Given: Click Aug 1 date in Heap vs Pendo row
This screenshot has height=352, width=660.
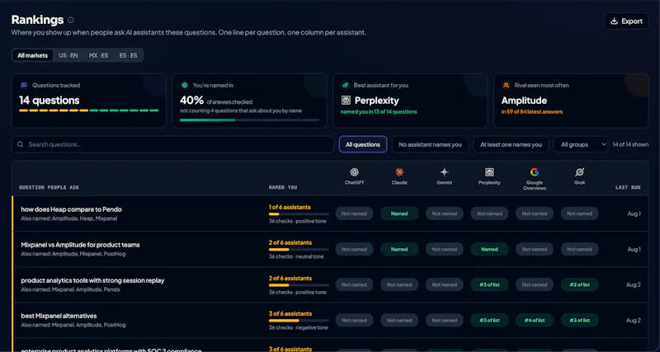Looking at the screenshot, I should tap(634, 214).
